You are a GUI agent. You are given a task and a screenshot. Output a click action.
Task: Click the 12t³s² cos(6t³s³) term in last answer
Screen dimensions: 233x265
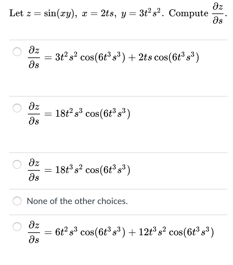click(x=176, y=232)
